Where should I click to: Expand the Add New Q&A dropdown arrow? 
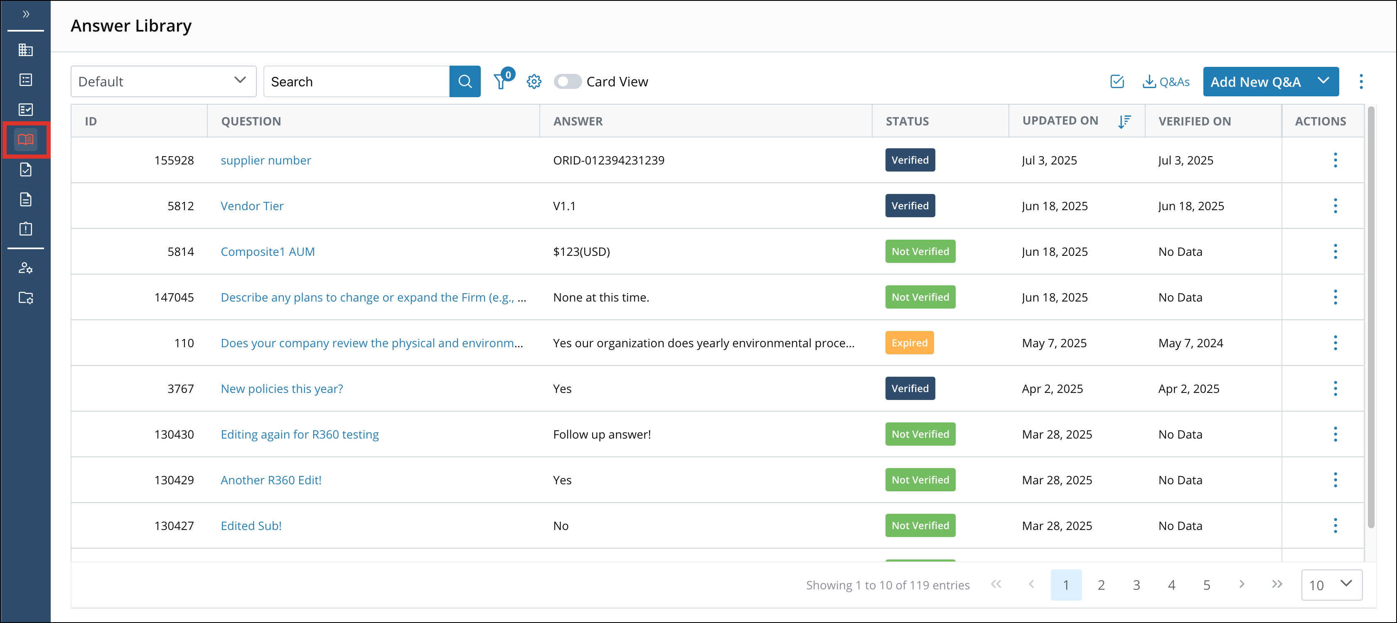(x=1323, y=81)
